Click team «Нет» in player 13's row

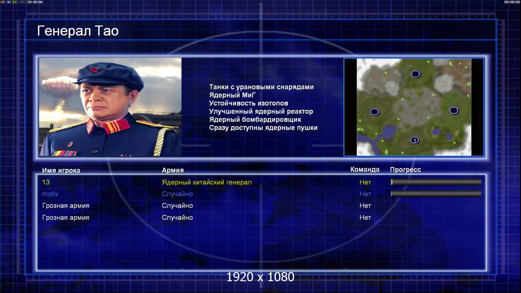pyautogui.click(x=365, y=182)
